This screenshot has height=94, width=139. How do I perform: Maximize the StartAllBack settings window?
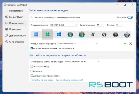pyautogui.click(x=125, y=5)
